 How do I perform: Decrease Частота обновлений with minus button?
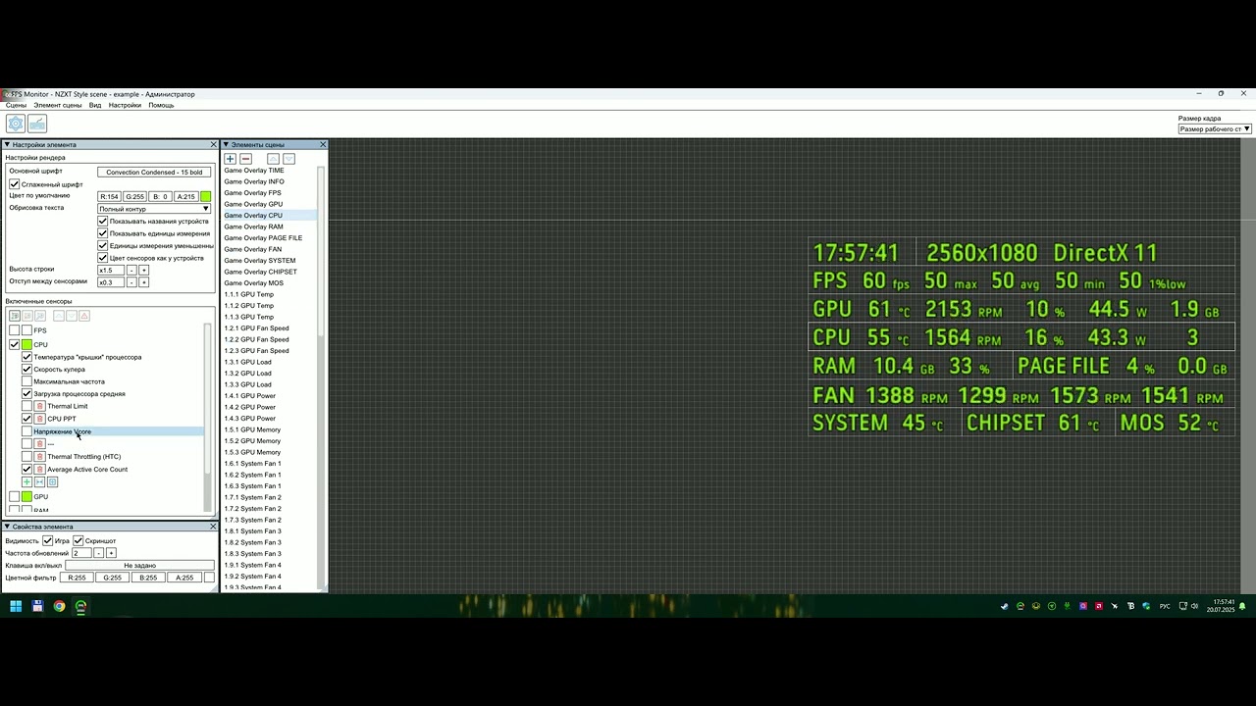(x=98, y=553)
